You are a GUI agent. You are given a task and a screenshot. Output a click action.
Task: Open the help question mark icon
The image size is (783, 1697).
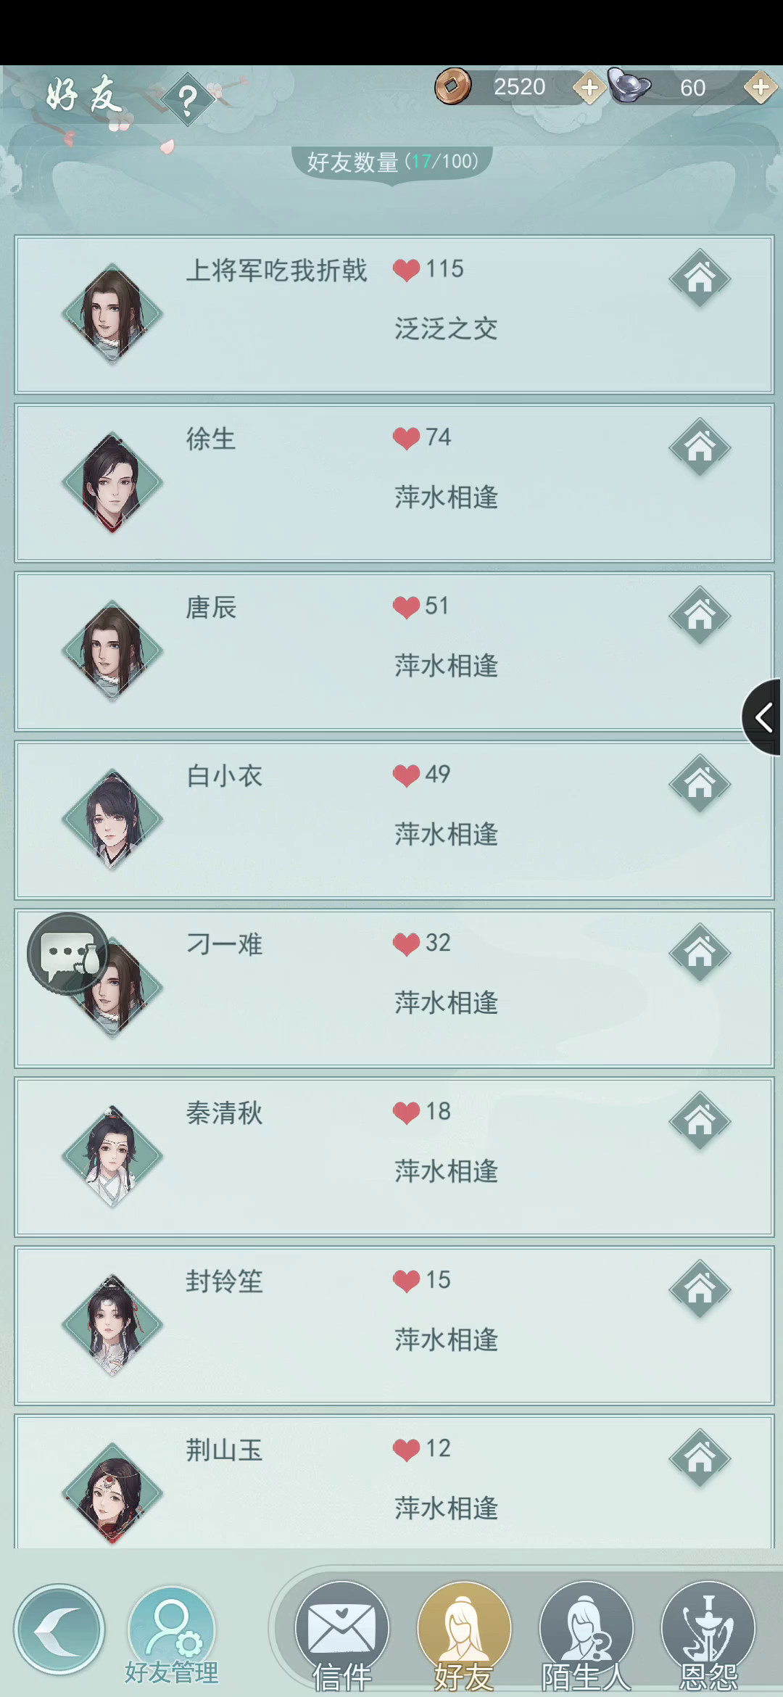coord(188,99)
